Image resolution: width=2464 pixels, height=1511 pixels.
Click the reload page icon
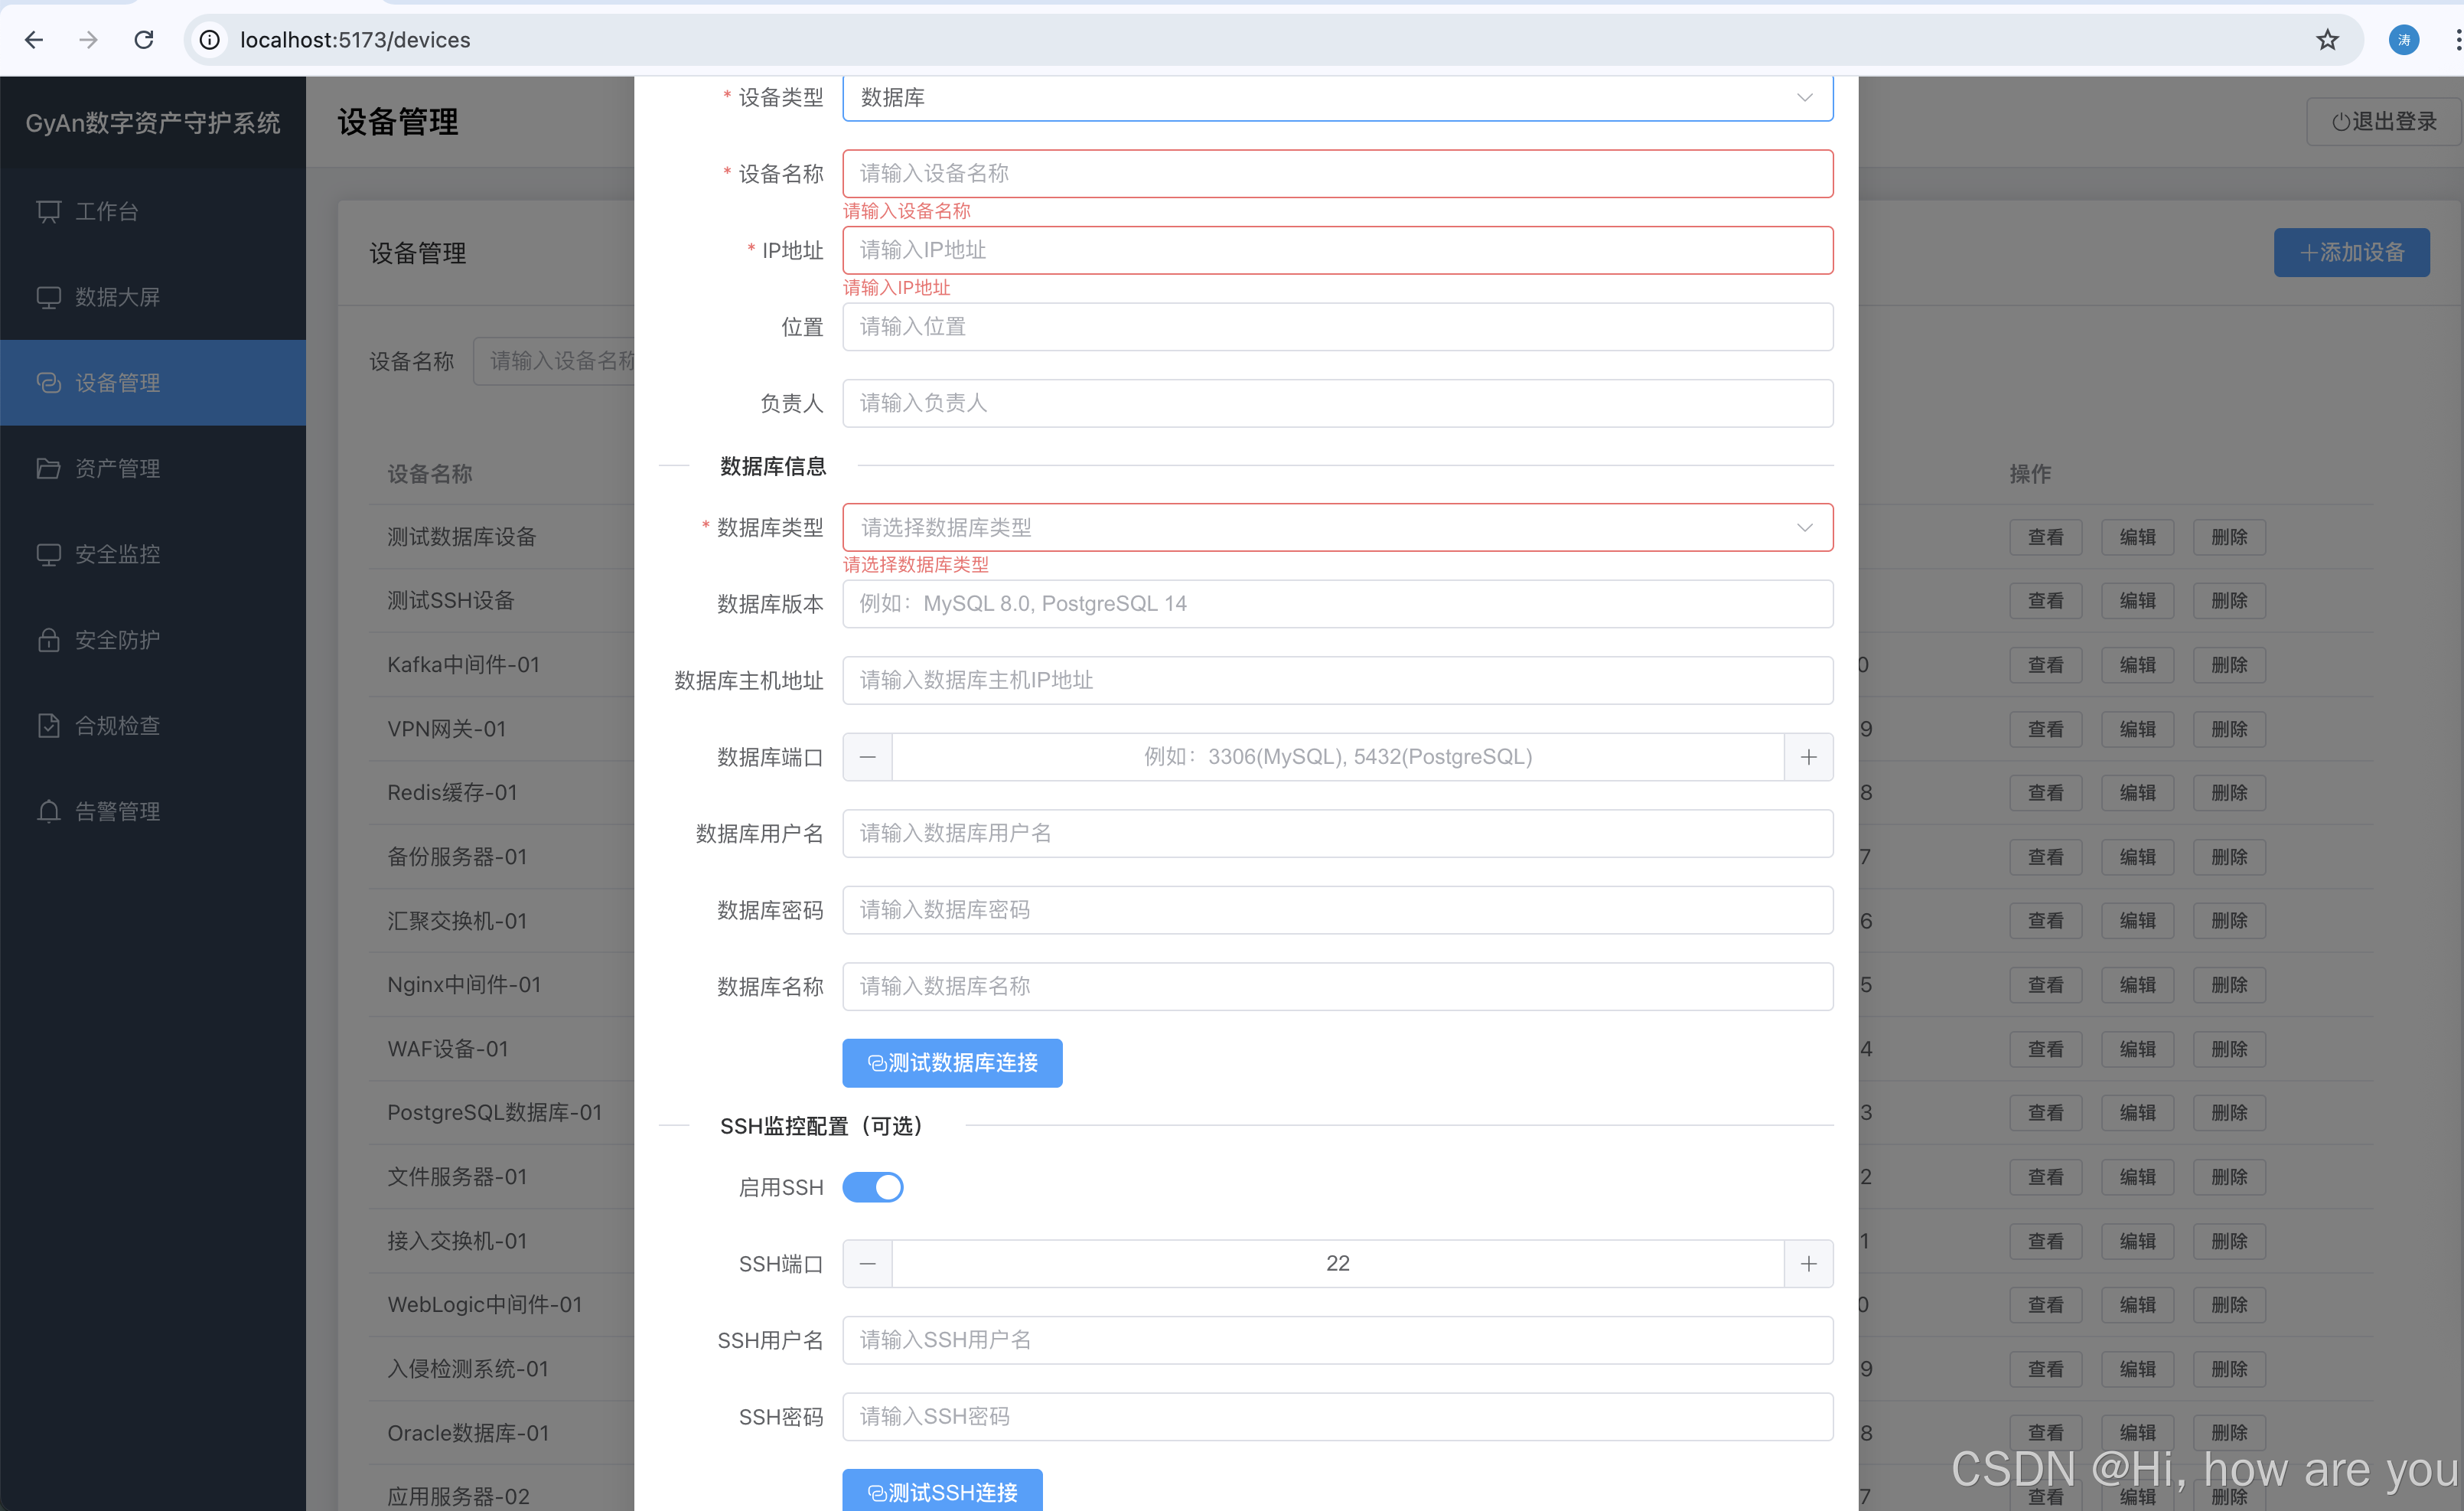tap(144, 40)
